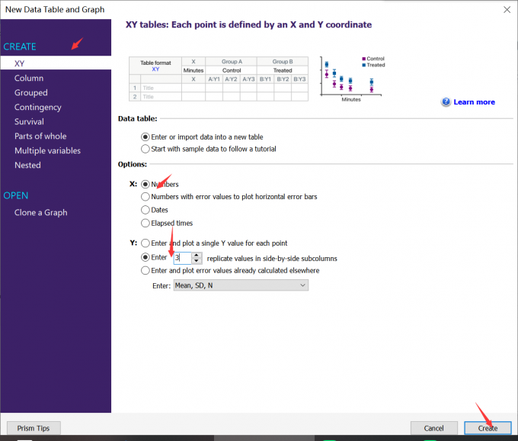This screenshot has width=518, height=441.
Task: Pick the Survival table type
Action: tap(29, 121)
